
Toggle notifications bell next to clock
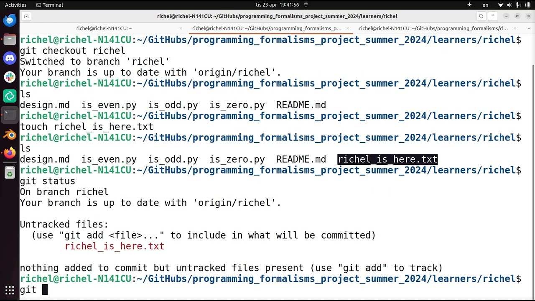tap(306, 5)
